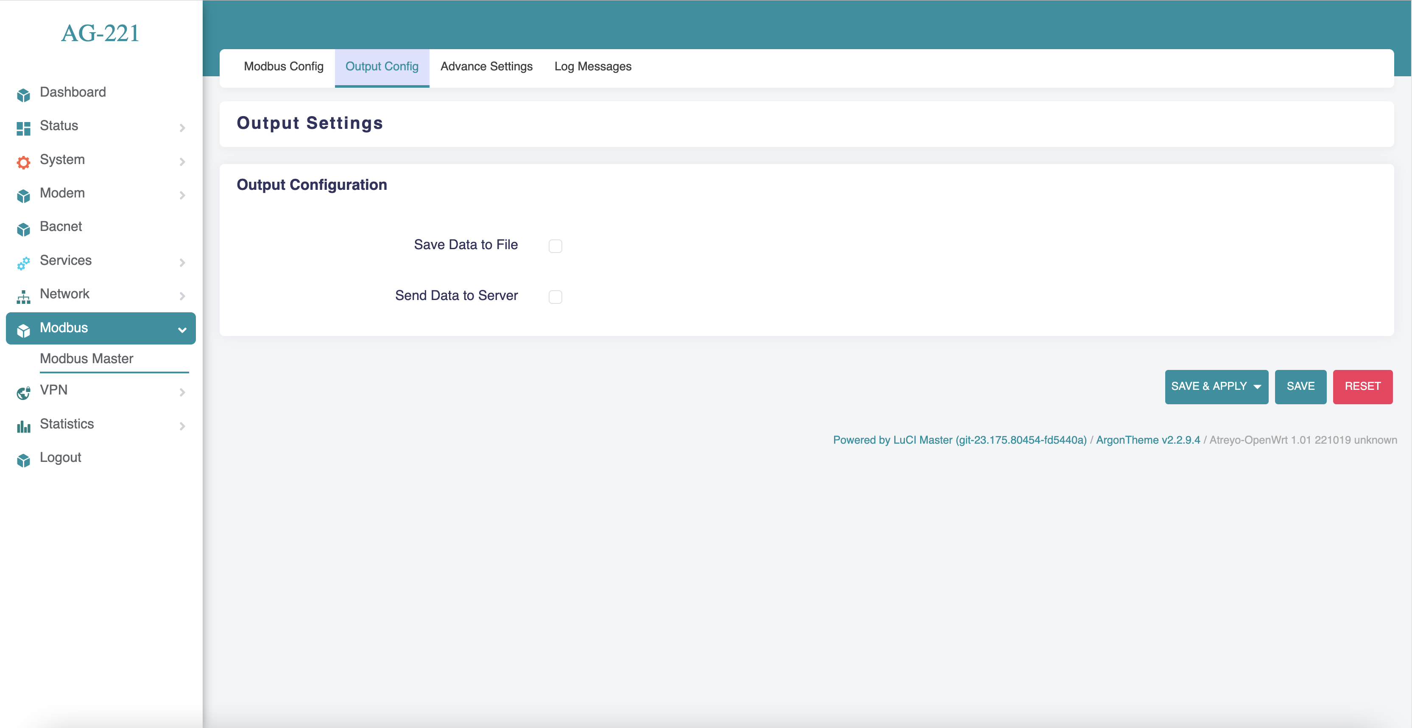Enable the Save Data to File checkbox
This screenshot has height=728, width=1412.
(555, 246)
